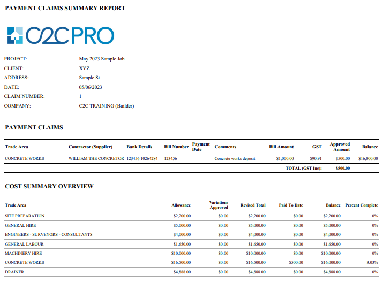Screen dimensions: 383x282
Task: Click the Concrete works deposit comment
Action: tap(235, 159)
